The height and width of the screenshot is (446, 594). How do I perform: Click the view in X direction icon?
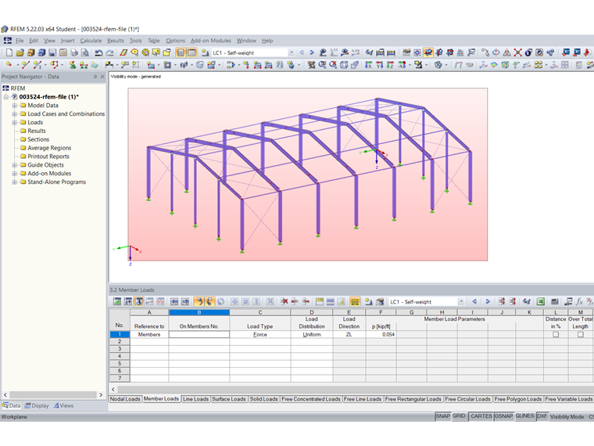pyautogui.click(x=368, y=65)
